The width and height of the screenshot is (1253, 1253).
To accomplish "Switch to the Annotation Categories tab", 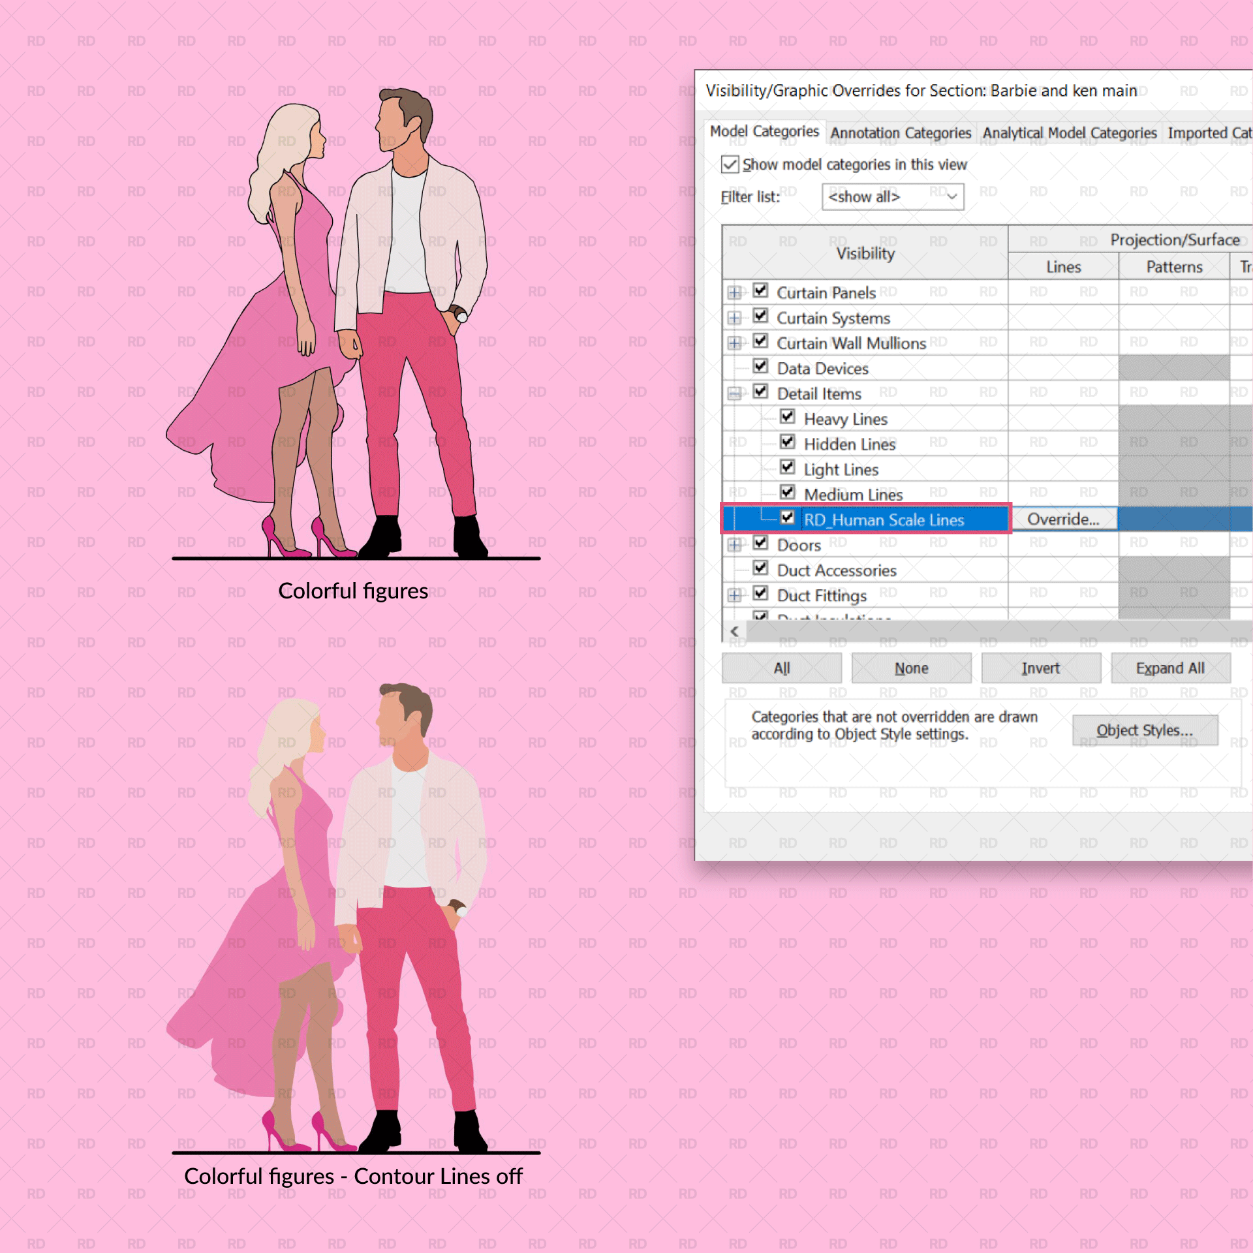I will pos(901,132).
